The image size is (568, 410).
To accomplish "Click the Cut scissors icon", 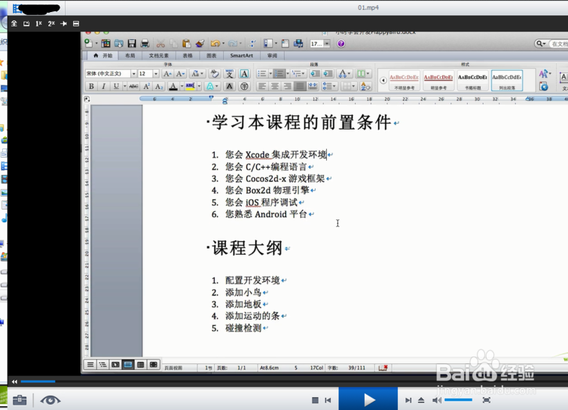I will 160,44.
